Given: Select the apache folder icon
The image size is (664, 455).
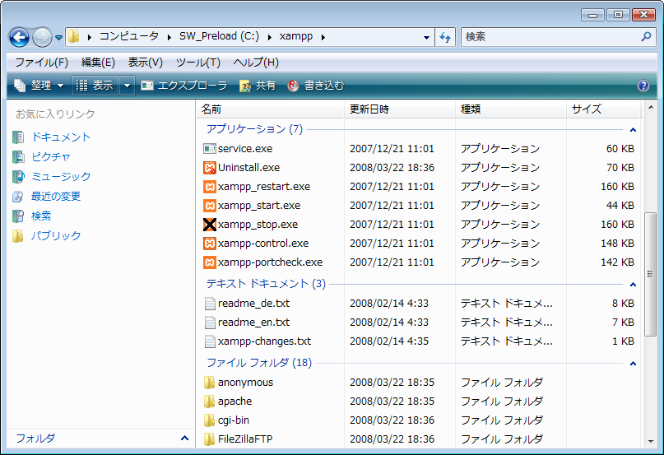Looking at the screenshot, I should point(209,402).
